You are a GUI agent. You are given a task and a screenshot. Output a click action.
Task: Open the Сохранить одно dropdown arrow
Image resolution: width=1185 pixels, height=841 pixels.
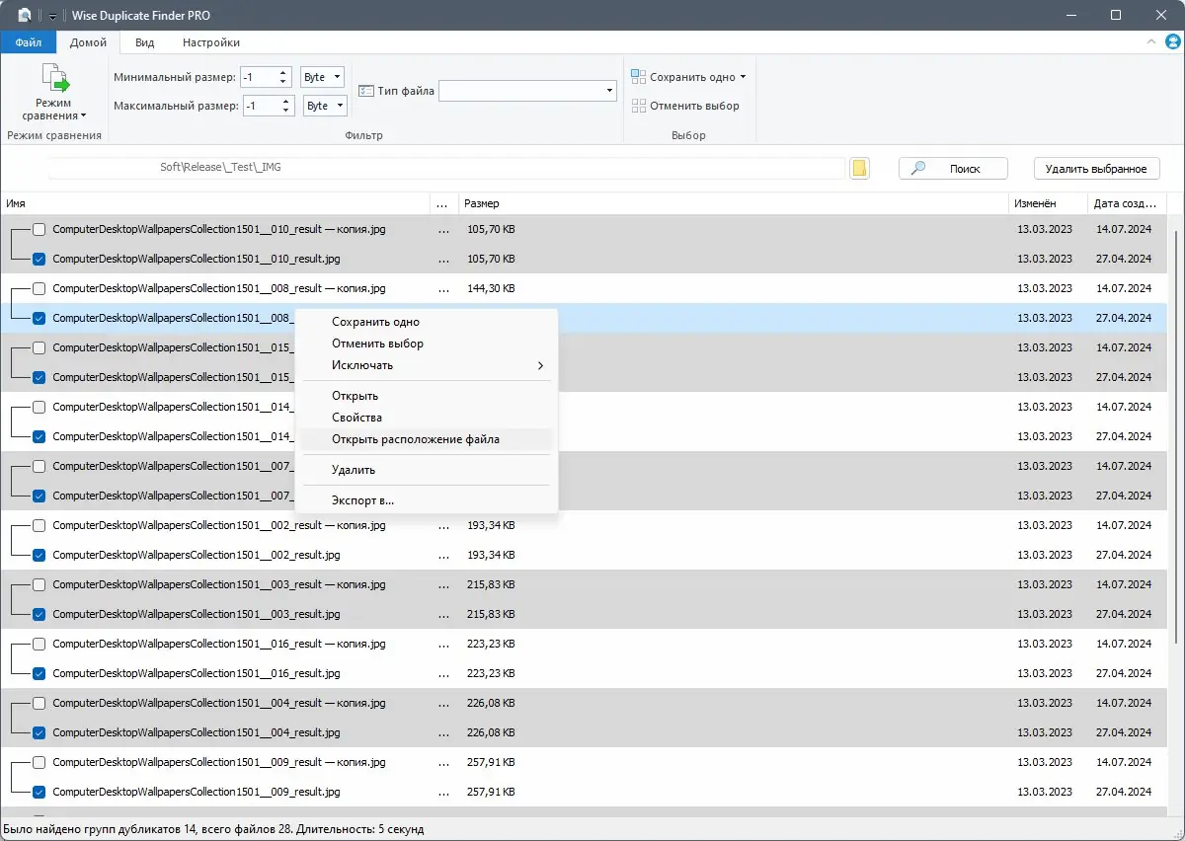click(743, 77)
